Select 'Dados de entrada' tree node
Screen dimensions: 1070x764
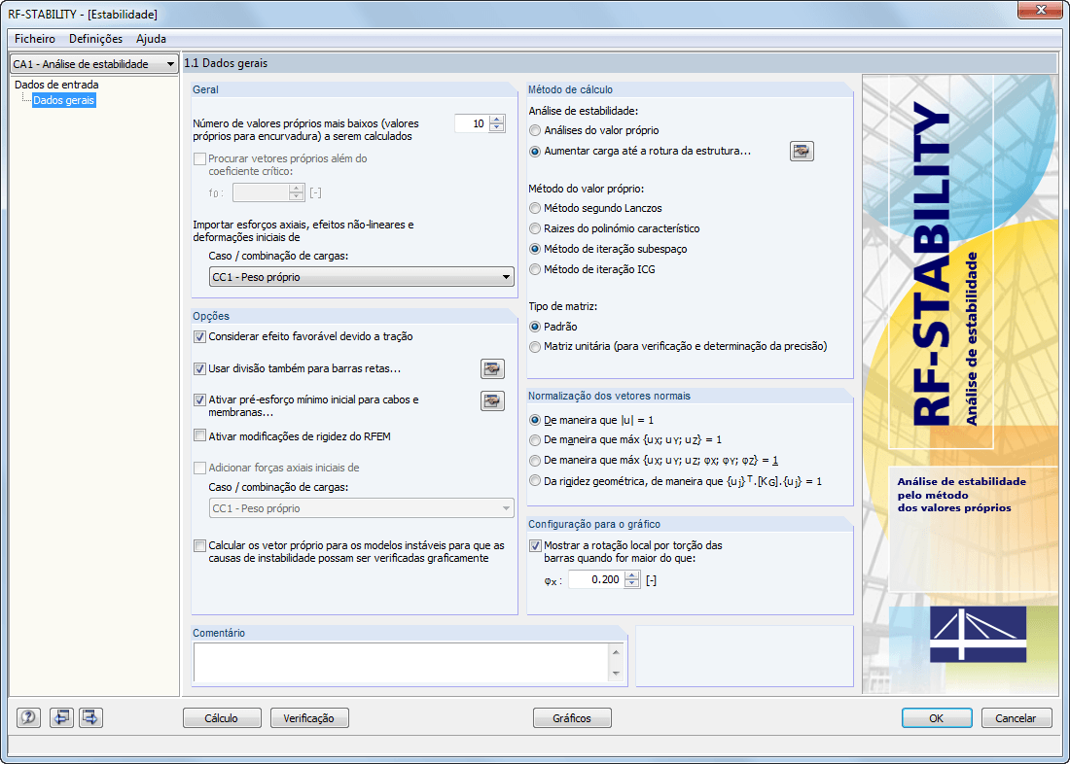[56, 85]
